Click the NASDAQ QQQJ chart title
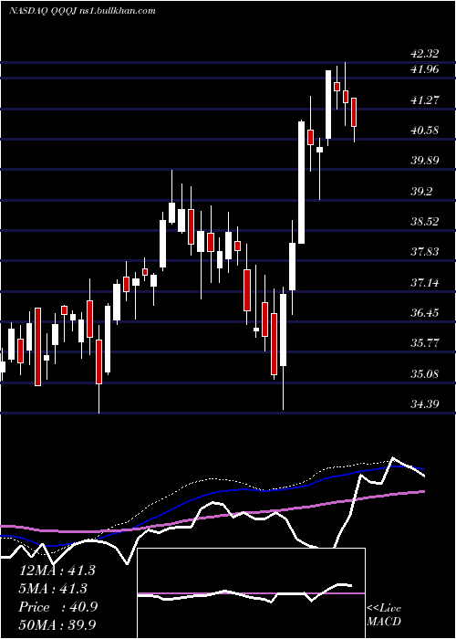 [x=82, y=11]
